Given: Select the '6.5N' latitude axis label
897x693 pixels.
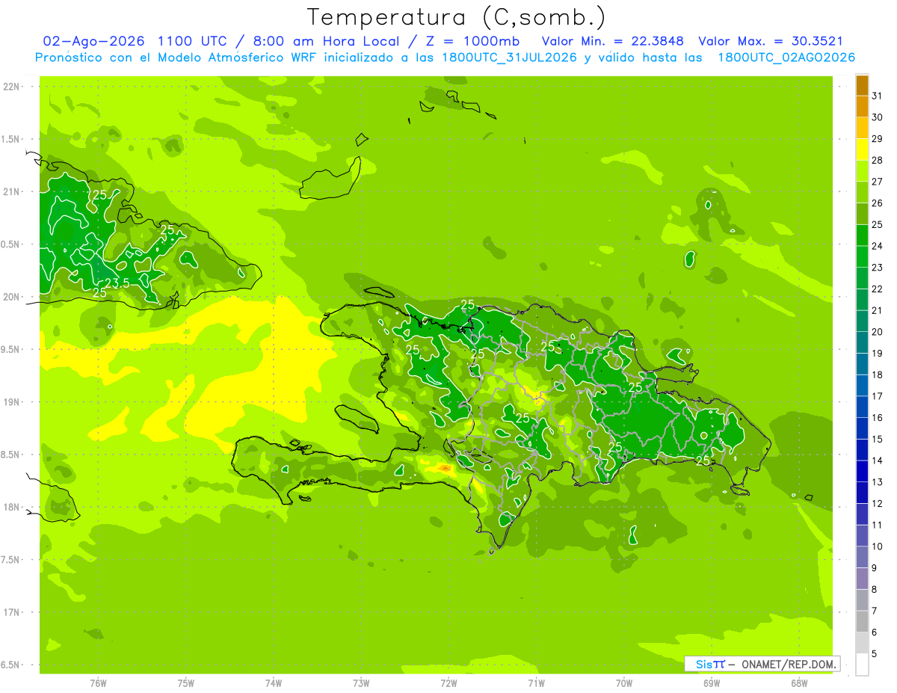Looking at the screenshot, I should 10,665.
